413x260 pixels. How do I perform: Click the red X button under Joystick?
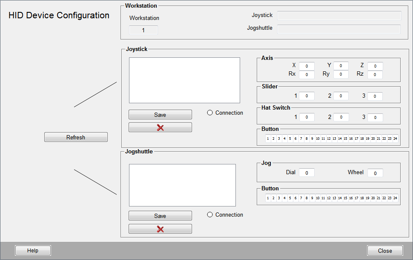(x=160, y=127)
